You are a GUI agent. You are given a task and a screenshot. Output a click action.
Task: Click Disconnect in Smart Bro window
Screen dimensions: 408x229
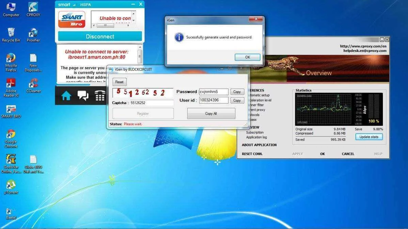tap(100, 36)
